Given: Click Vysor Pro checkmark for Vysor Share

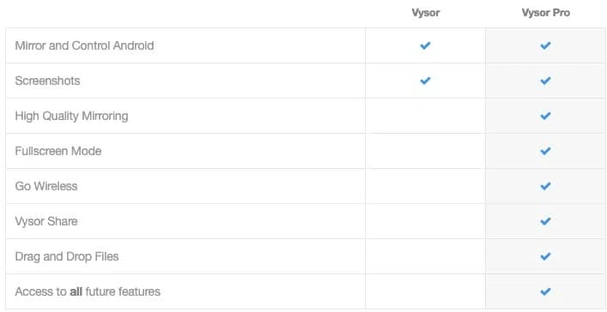Looking at the screenshot, I should click(545, 221).
